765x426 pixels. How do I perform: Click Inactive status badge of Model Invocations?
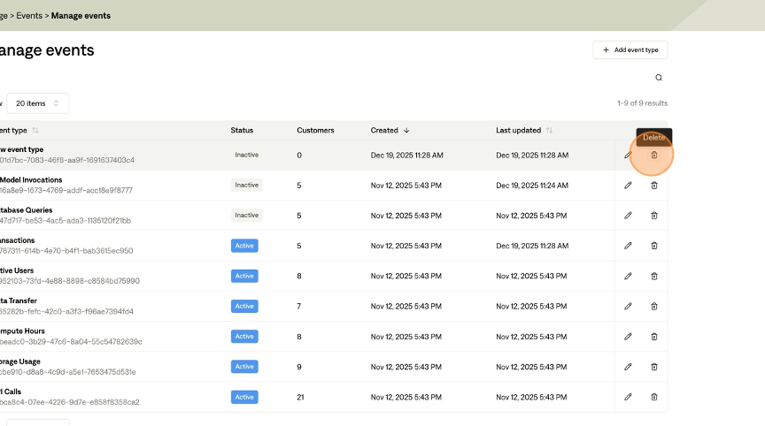(246, 186)
